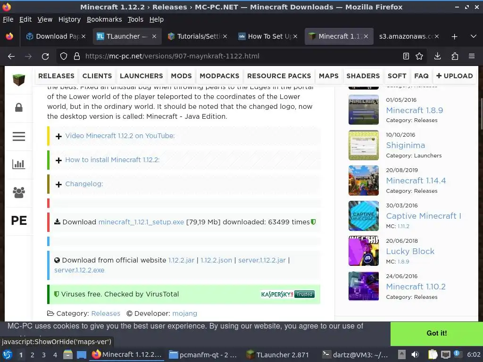Image resolution: width=483 pixels, height=362 pixels.
Task: Open the Minecraft 1.8.9 sidebar link
Action: click(x=414, y=110)
